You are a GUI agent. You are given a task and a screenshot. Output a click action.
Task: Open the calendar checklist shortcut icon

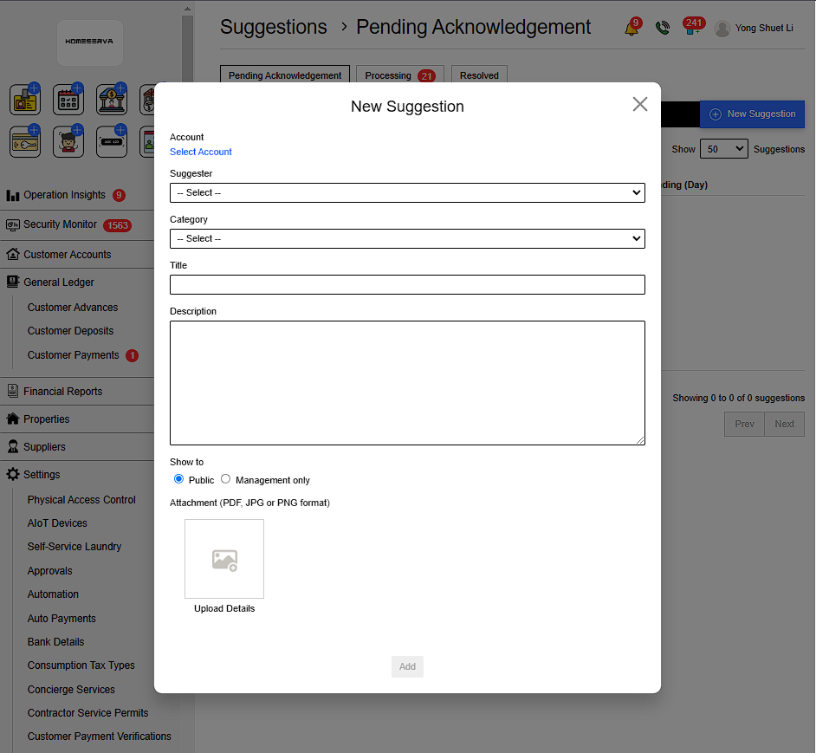68,101
